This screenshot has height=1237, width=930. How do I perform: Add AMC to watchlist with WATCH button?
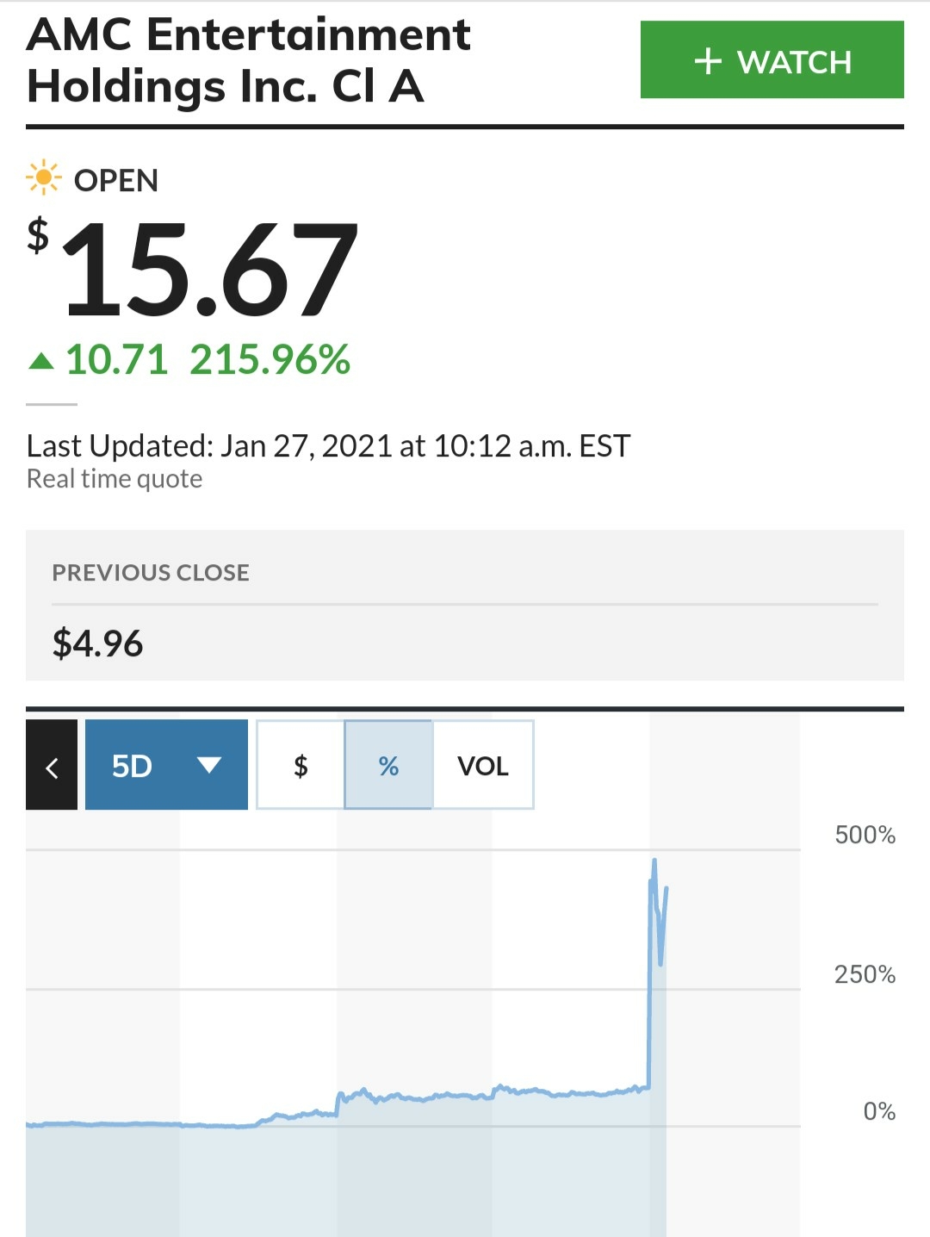coord(772,59)
